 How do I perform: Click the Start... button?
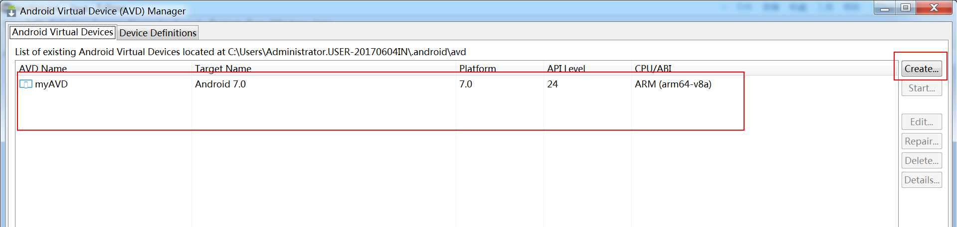(922, 88)
